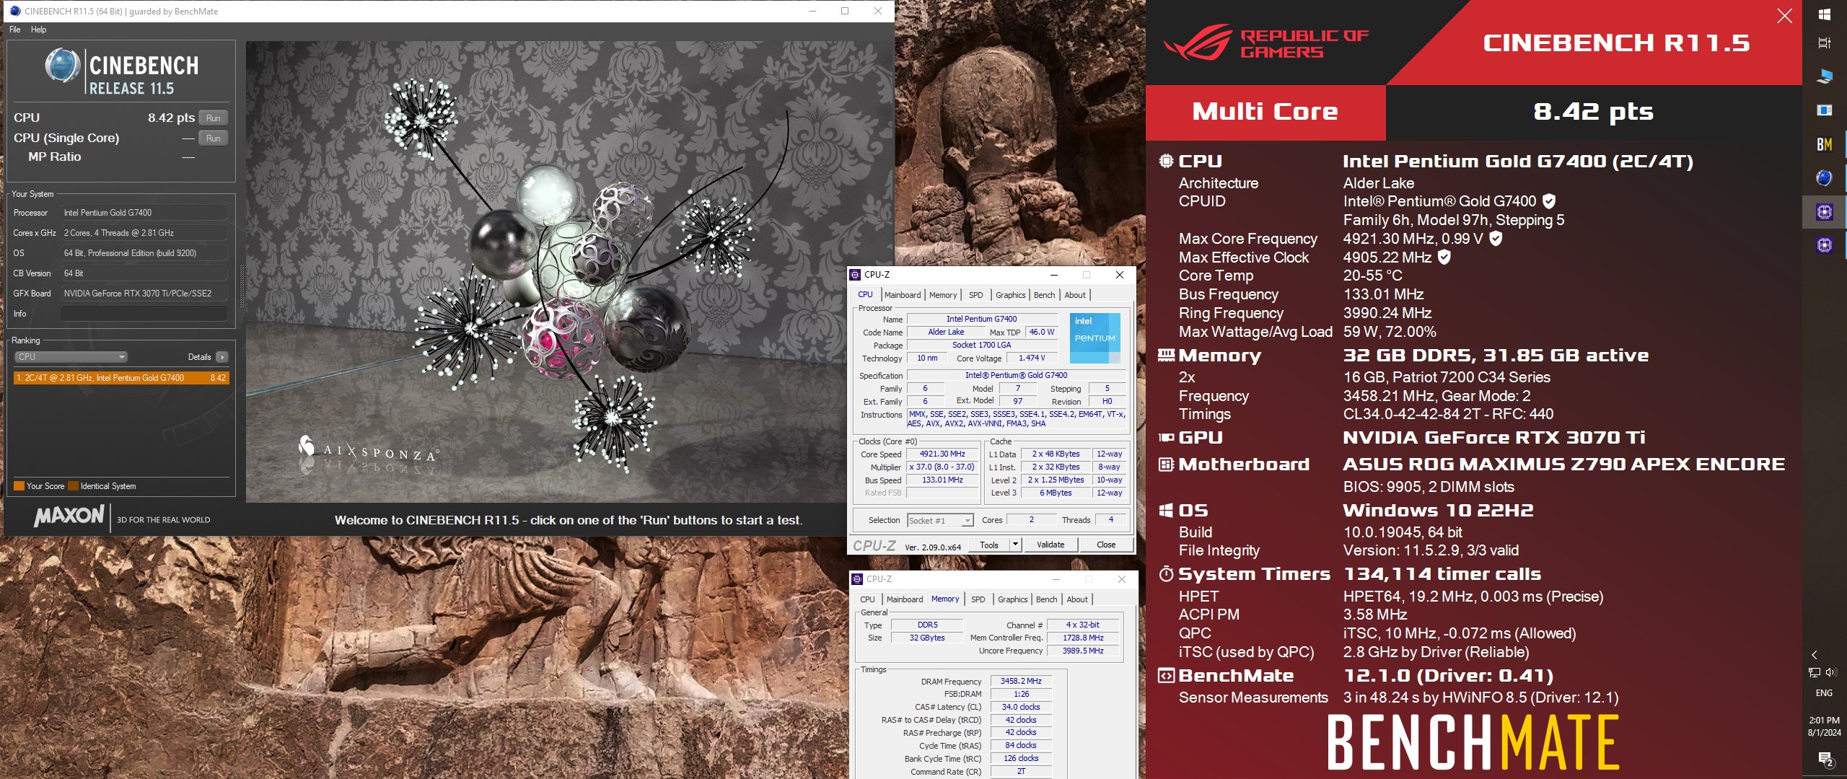Expand the ranking Details arrow button
Viewport: 1847px width, 779px height.
pos(221,357)
